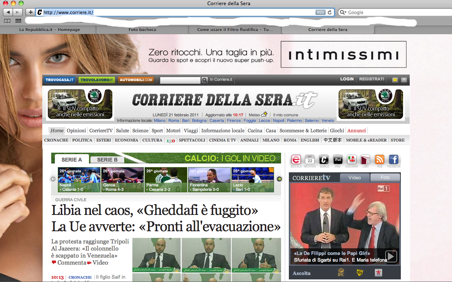Click the Corriere della Sera.it logo
The image size is (452, 282).
point(225,100)
